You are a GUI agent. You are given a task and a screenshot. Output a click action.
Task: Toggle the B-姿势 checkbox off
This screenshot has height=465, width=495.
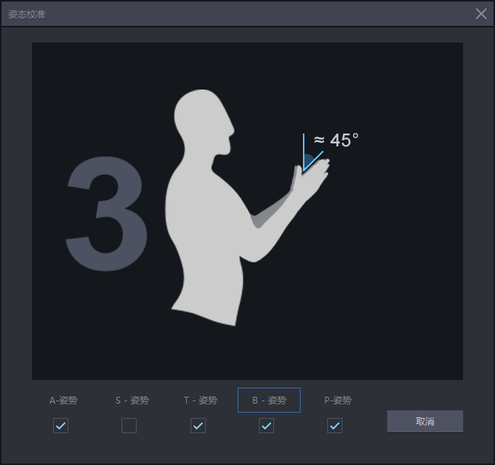[266, 426]
